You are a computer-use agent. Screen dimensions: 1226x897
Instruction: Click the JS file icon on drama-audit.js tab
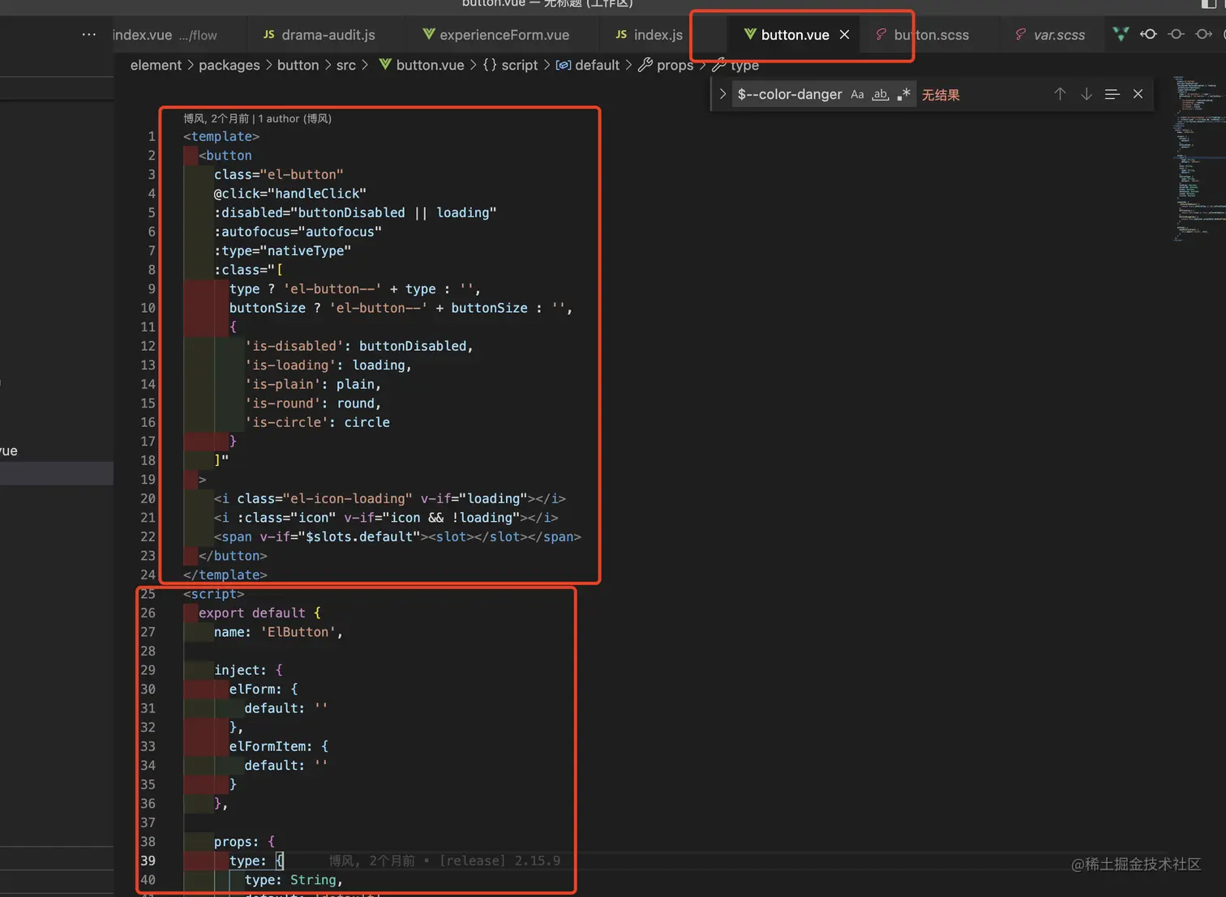[x=268, y=34]
